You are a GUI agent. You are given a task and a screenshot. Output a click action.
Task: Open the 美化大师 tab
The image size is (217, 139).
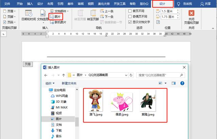(104, 4)
